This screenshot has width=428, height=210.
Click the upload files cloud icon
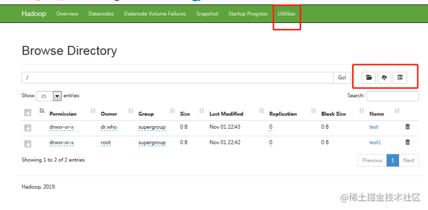coord(384,77)
